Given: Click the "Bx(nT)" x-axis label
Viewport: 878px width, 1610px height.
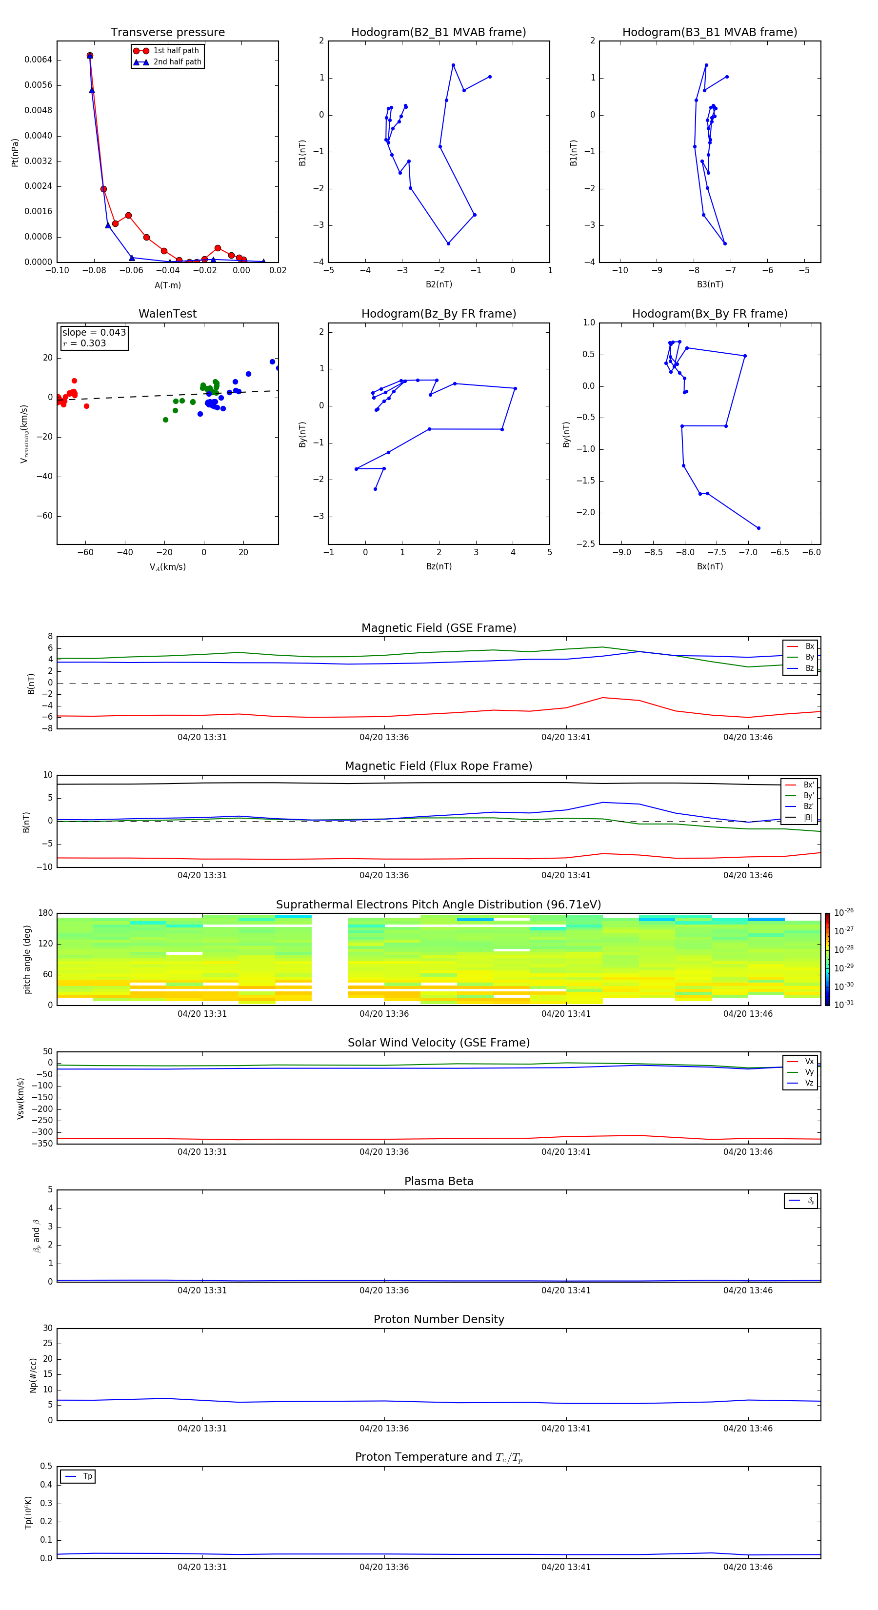Looking at the screenshot, I should point(710,566).
